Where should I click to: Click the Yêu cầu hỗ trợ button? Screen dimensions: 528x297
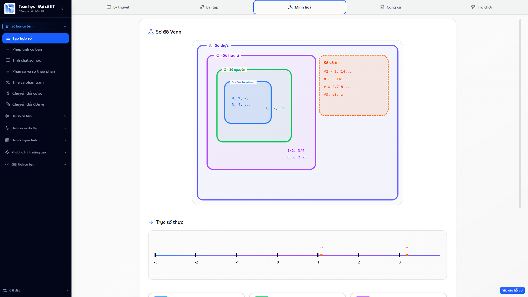coord(512,290)
